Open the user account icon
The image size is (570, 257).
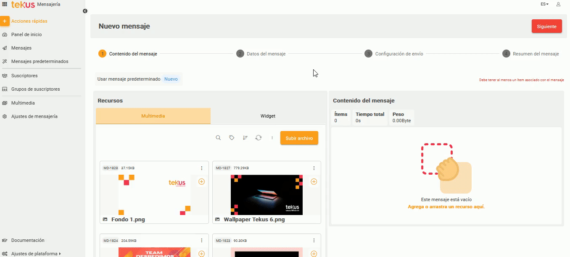point(558,4)
